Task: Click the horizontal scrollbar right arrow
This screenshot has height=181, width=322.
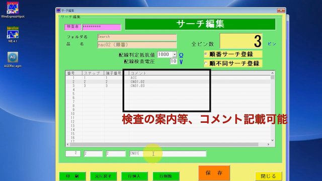Action: tap(268, 144)
